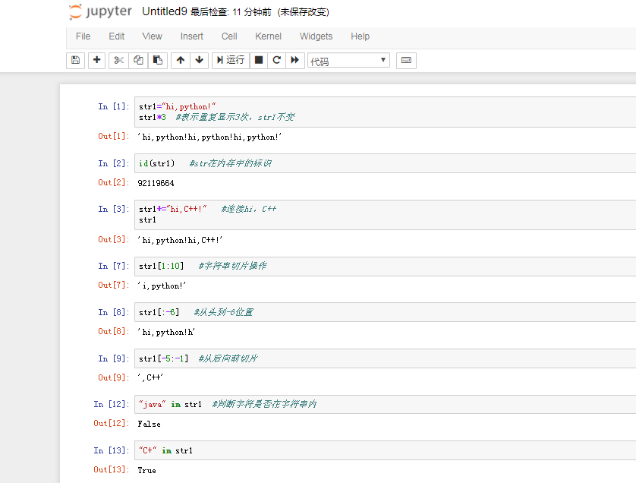636x483 pixels.
Task: Open the Kernel menu
Action: click(x=268, y=36)
